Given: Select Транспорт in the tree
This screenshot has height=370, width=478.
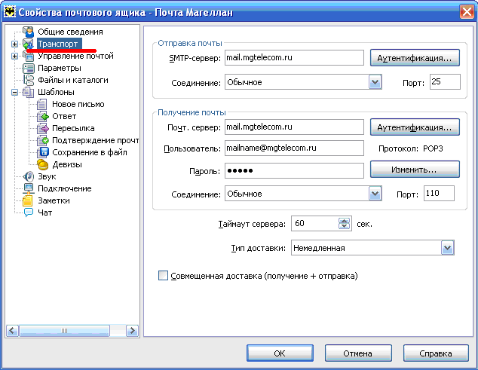Looking at the screenshot, I should click(x=58, y=44).
